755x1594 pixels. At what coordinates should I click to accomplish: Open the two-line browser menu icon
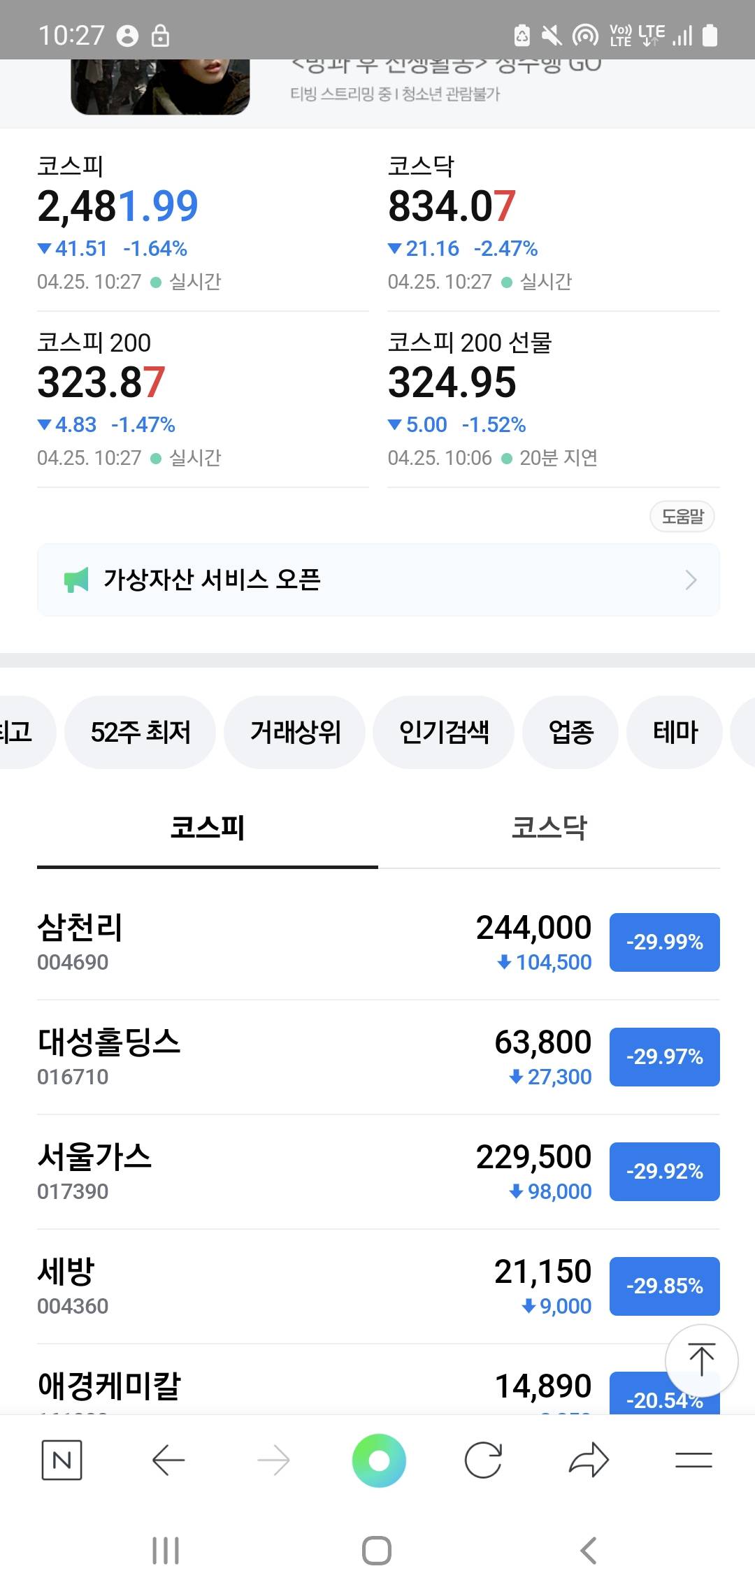[x=693, y=1460]
